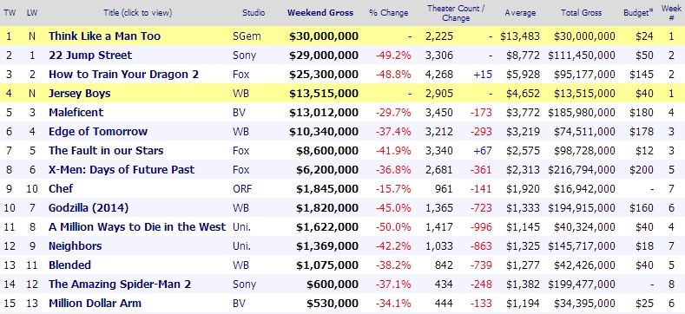The width and height of the screenshot is (685, 314).
Task: Open the Think Like a Man Too title link
Action: pyautogui.click(x=104, y=36)
